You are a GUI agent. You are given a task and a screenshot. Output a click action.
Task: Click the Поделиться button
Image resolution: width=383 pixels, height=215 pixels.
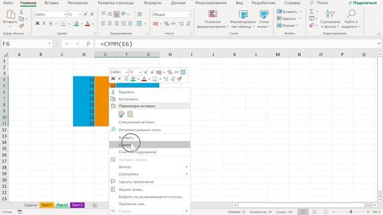click(362, 3)
